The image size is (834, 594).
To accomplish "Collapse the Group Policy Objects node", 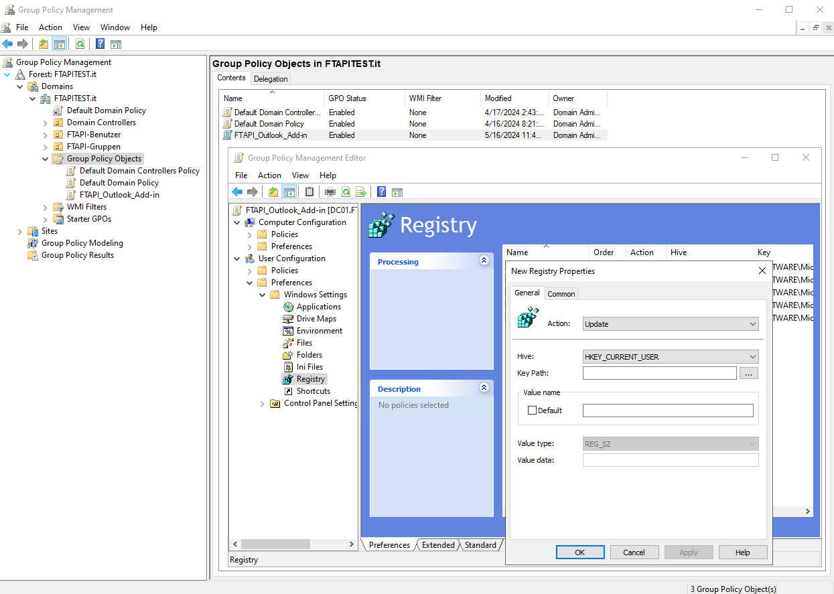I will point(46,159).
